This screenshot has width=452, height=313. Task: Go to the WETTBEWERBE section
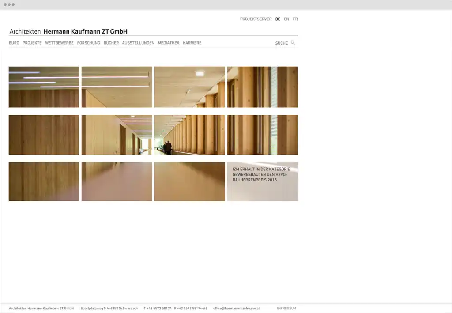[x=59, y=43]
